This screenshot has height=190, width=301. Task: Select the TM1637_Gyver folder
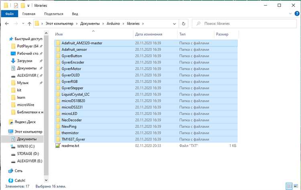pyautogui.click(x=146, y=139)
